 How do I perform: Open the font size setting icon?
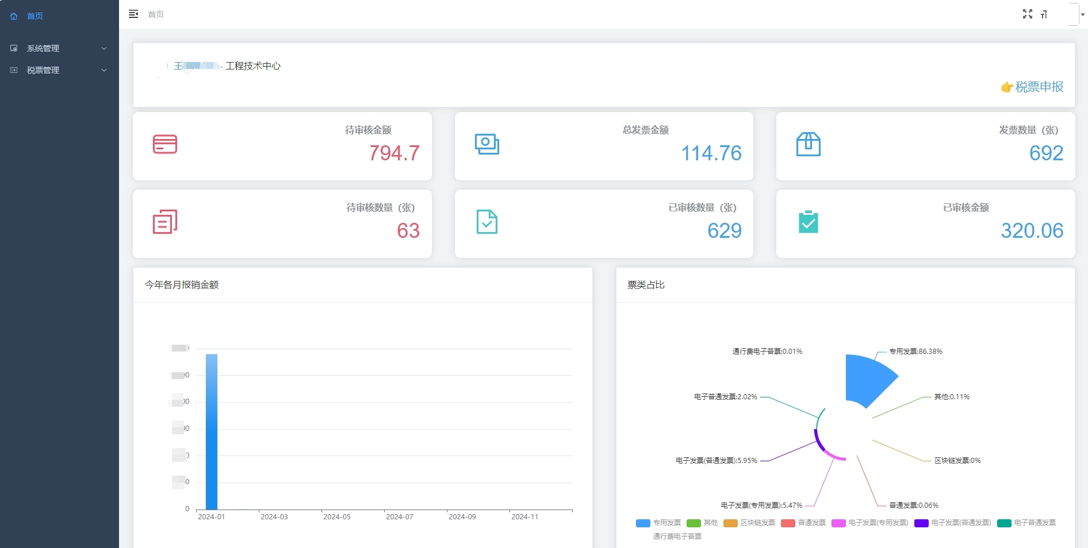point(1044,14)
